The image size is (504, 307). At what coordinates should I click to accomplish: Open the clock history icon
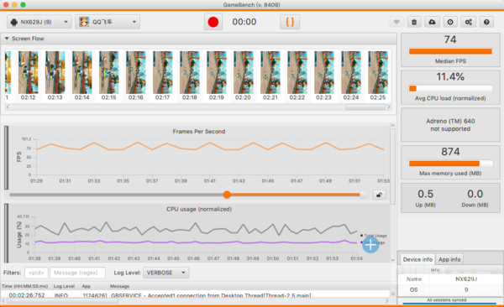click(450, 22)
